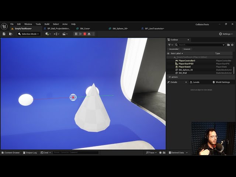This screenshot has height=177, width=236.
Task: Open the Cinematics clapperboard dropdown
Action: 65,34
